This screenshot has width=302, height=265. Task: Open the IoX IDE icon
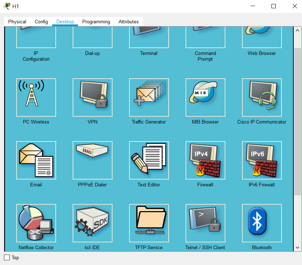[x=92, y=223]
